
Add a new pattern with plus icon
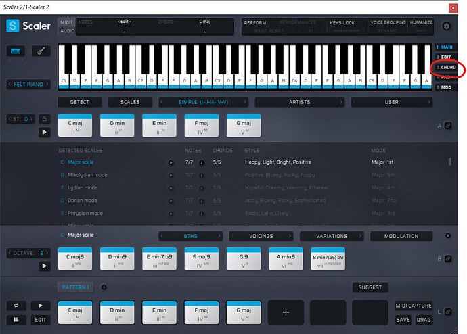(104, 287)
